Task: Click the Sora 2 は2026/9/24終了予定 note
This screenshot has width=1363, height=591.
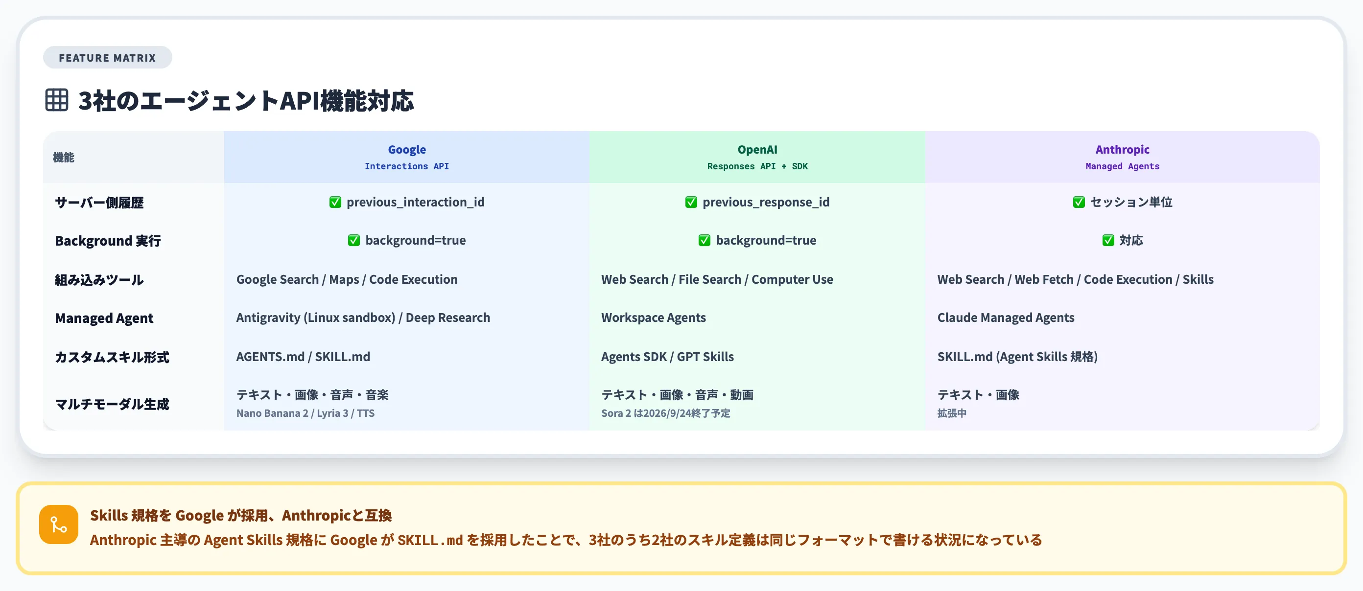Action: 666,413
